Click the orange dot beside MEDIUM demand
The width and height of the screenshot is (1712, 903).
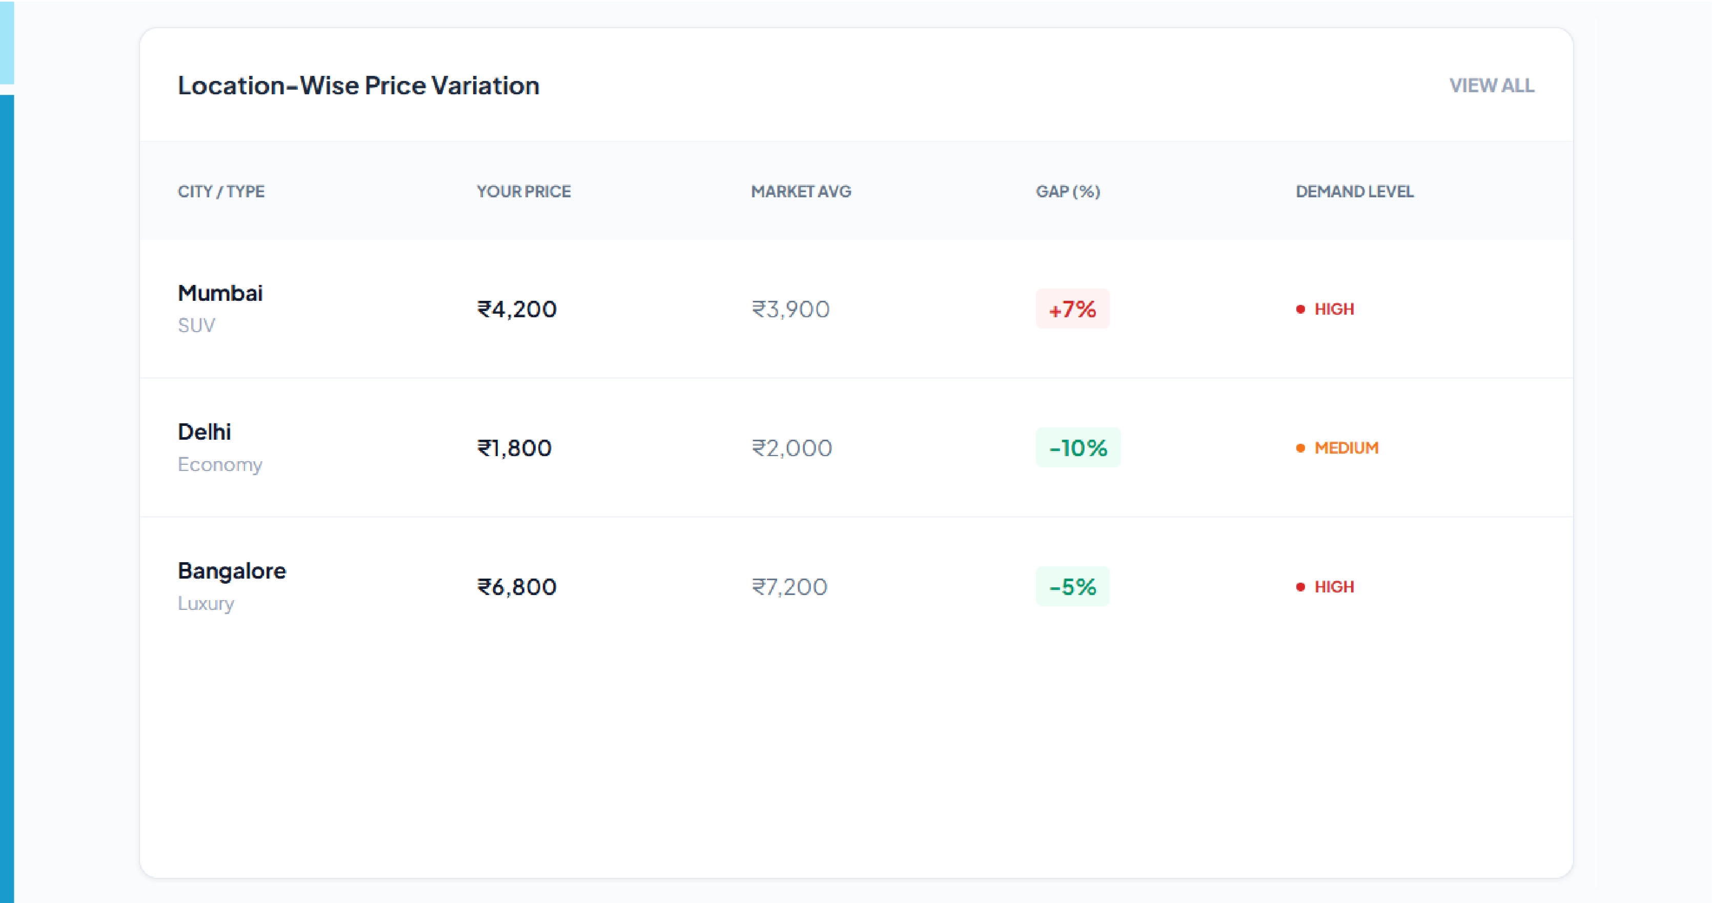click(x=1300, y=448)
